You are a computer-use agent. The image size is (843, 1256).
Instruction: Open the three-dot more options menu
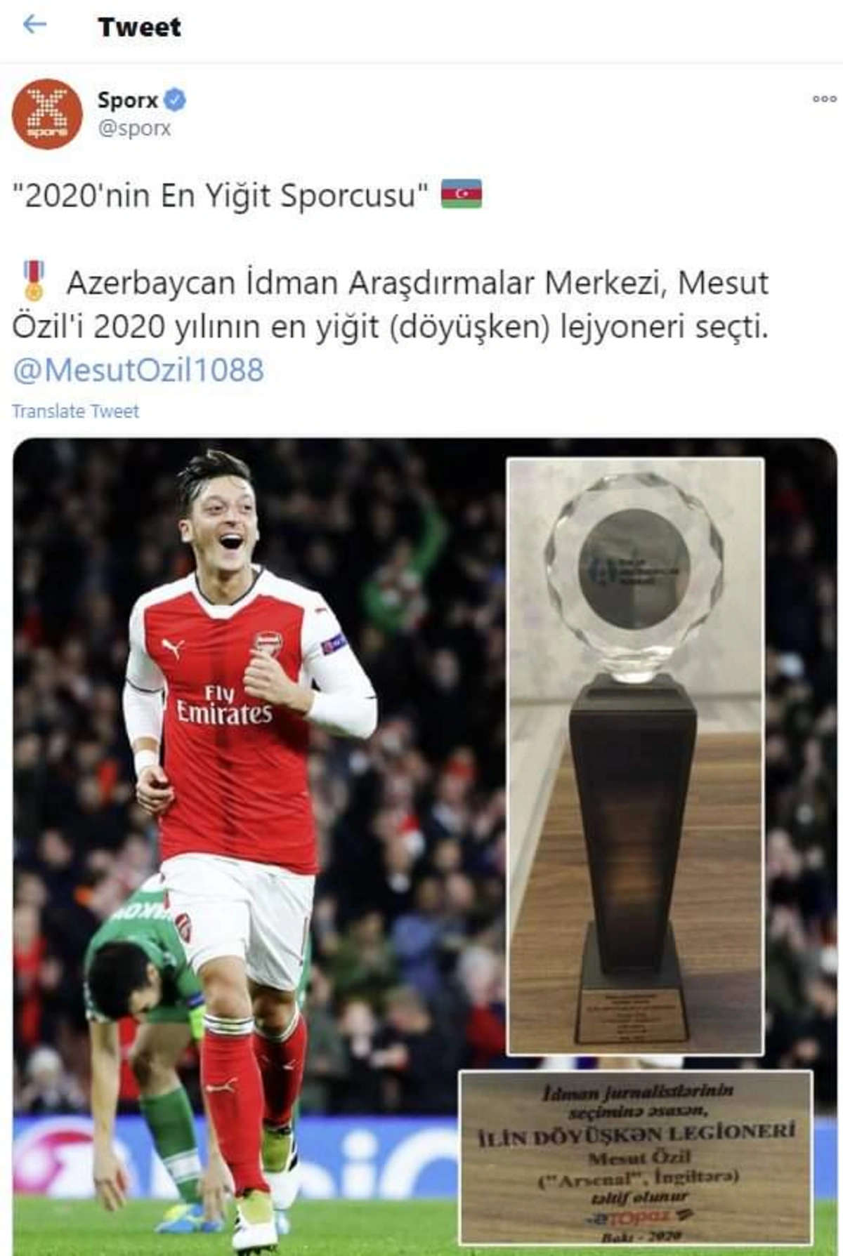pyautogui.click(x=824, y=99)
